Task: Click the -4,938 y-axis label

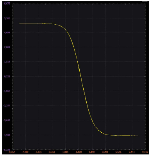Action: (7, 135)
